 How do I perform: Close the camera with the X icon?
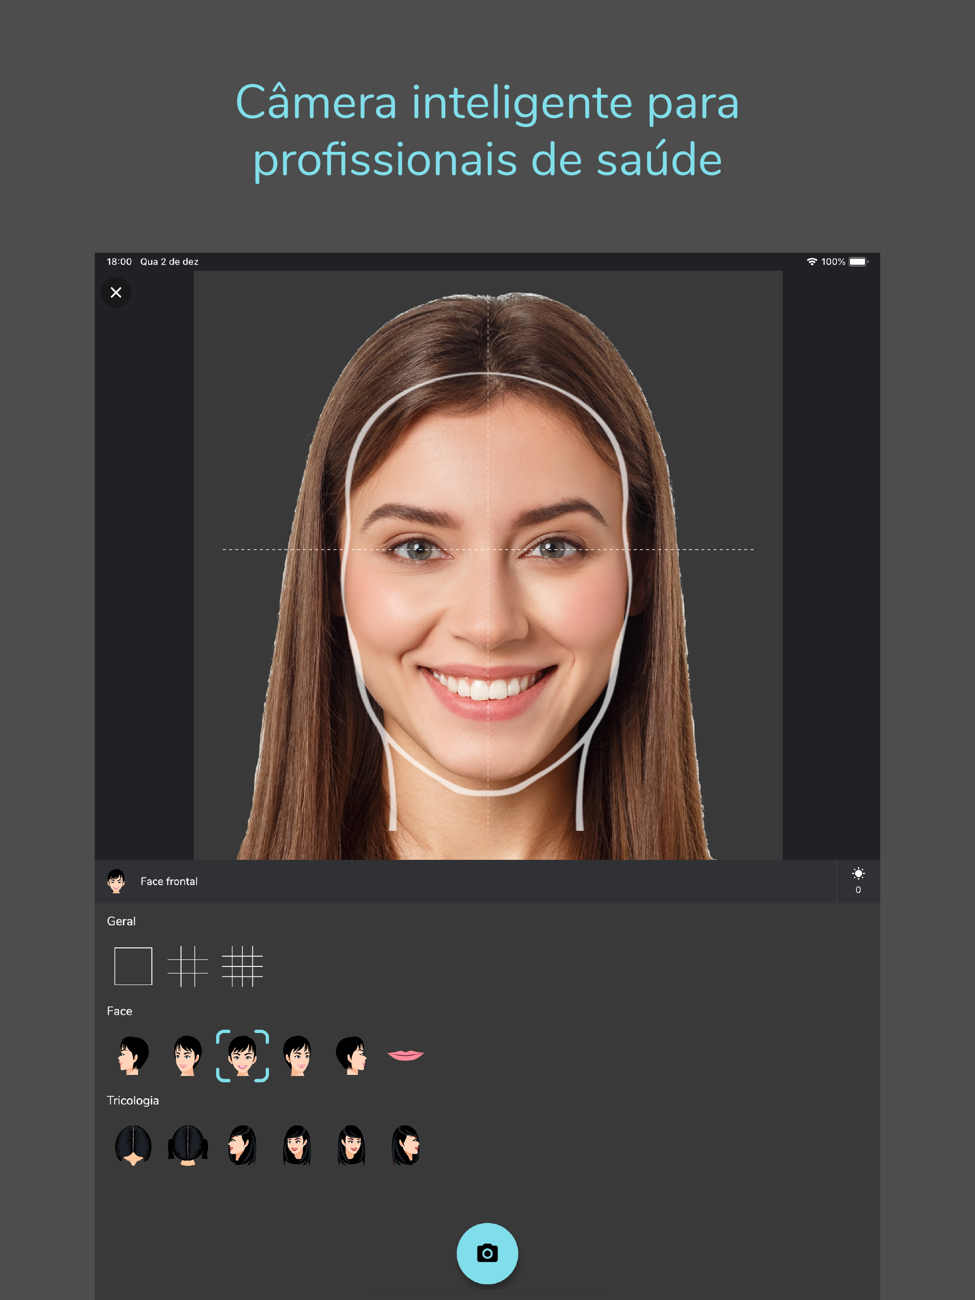pyautogui.click(x=116, y=292)
